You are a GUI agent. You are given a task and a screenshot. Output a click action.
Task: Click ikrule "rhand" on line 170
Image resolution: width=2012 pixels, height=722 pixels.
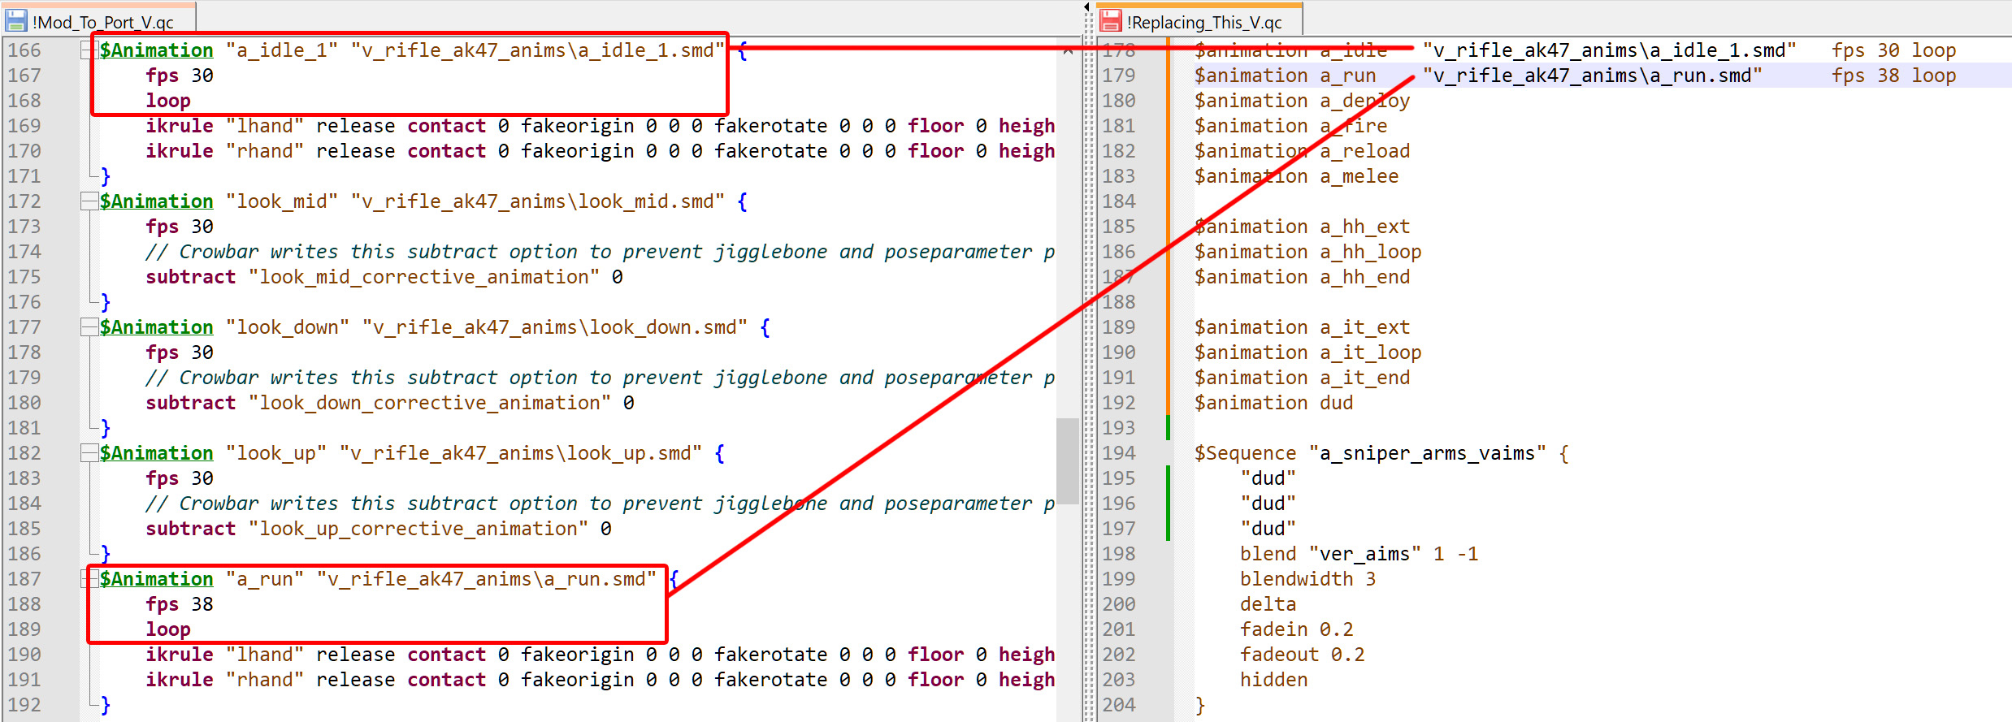(x=225, y=151)
